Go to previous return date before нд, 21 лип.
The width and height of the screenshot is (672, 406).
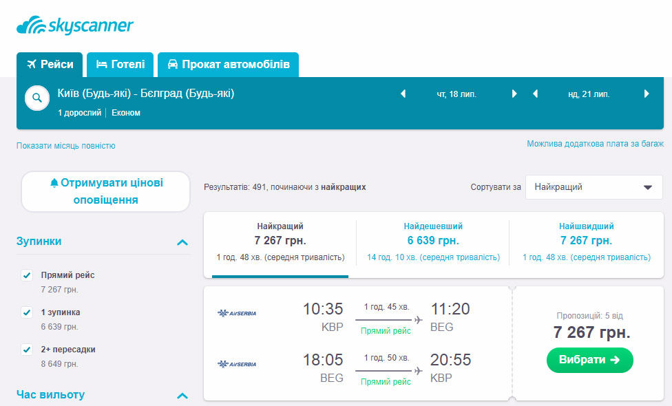point(535,94)
